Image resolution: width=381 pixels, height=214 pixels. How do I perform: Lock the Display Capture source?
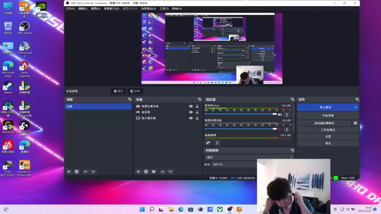(x=197, y=118)
